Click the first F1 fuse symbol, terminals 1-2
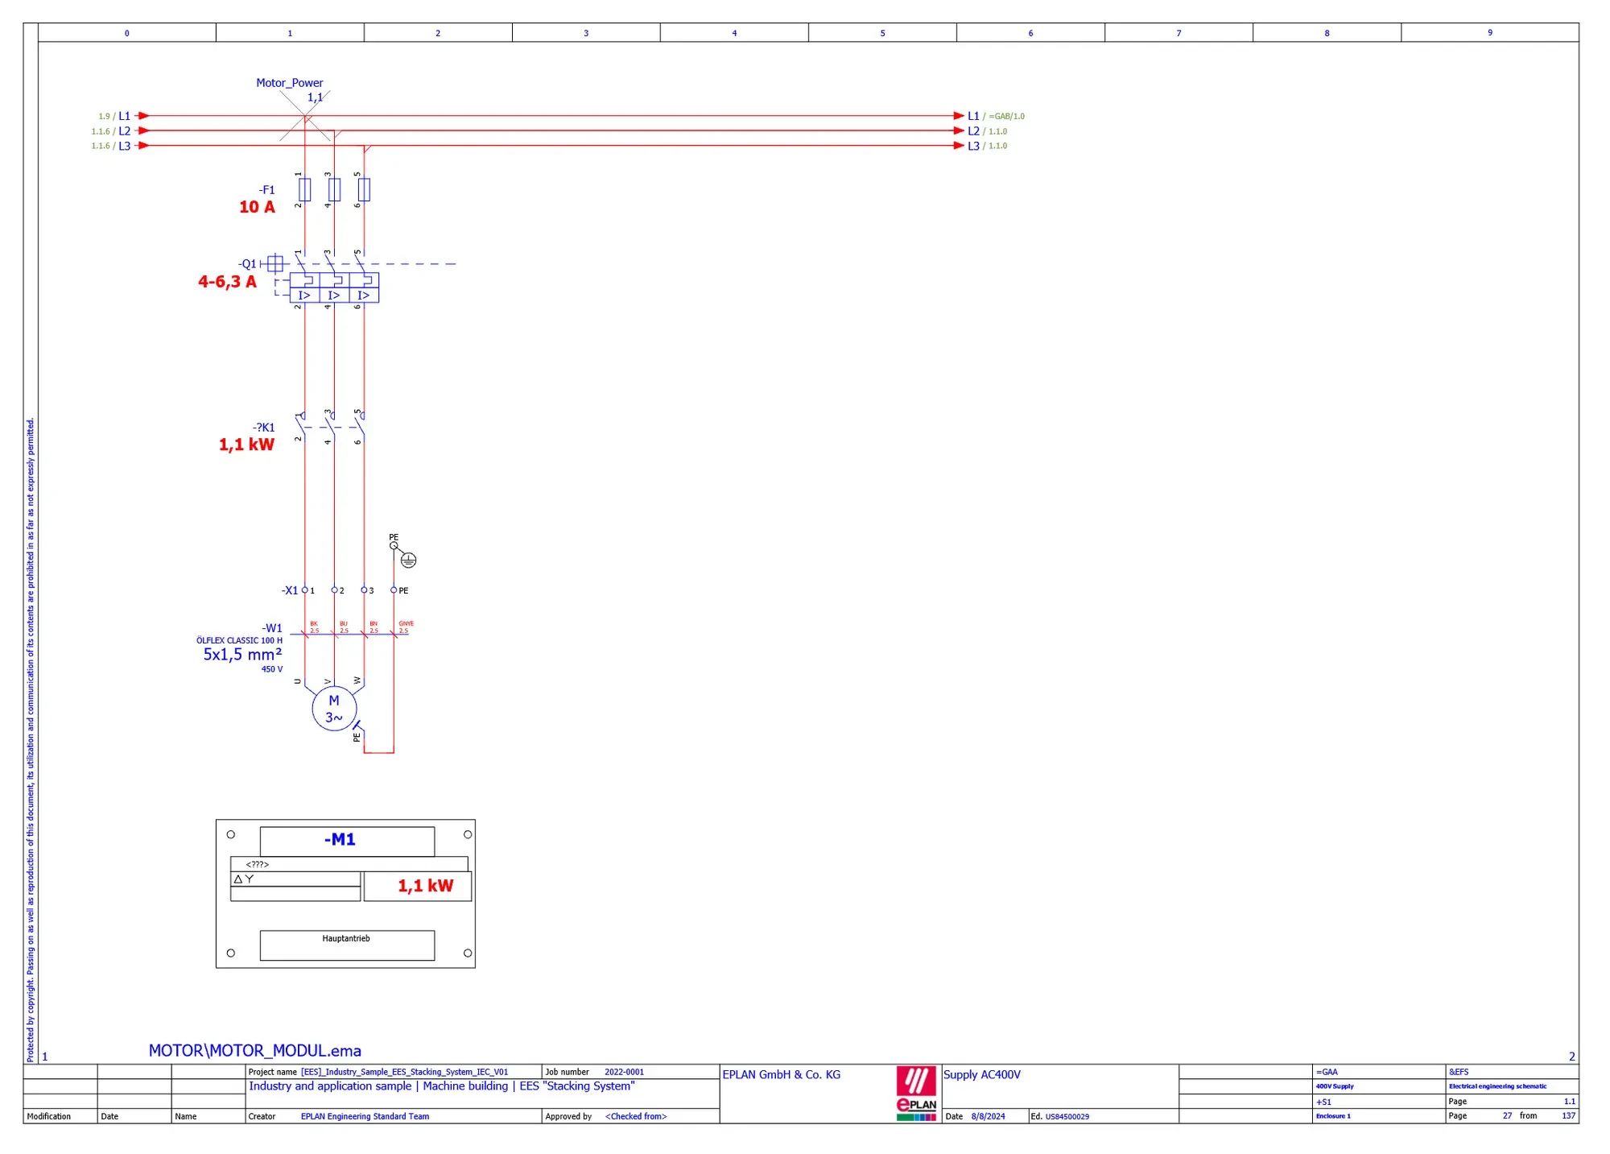Screen dimensions: 1610x1154 304,190
